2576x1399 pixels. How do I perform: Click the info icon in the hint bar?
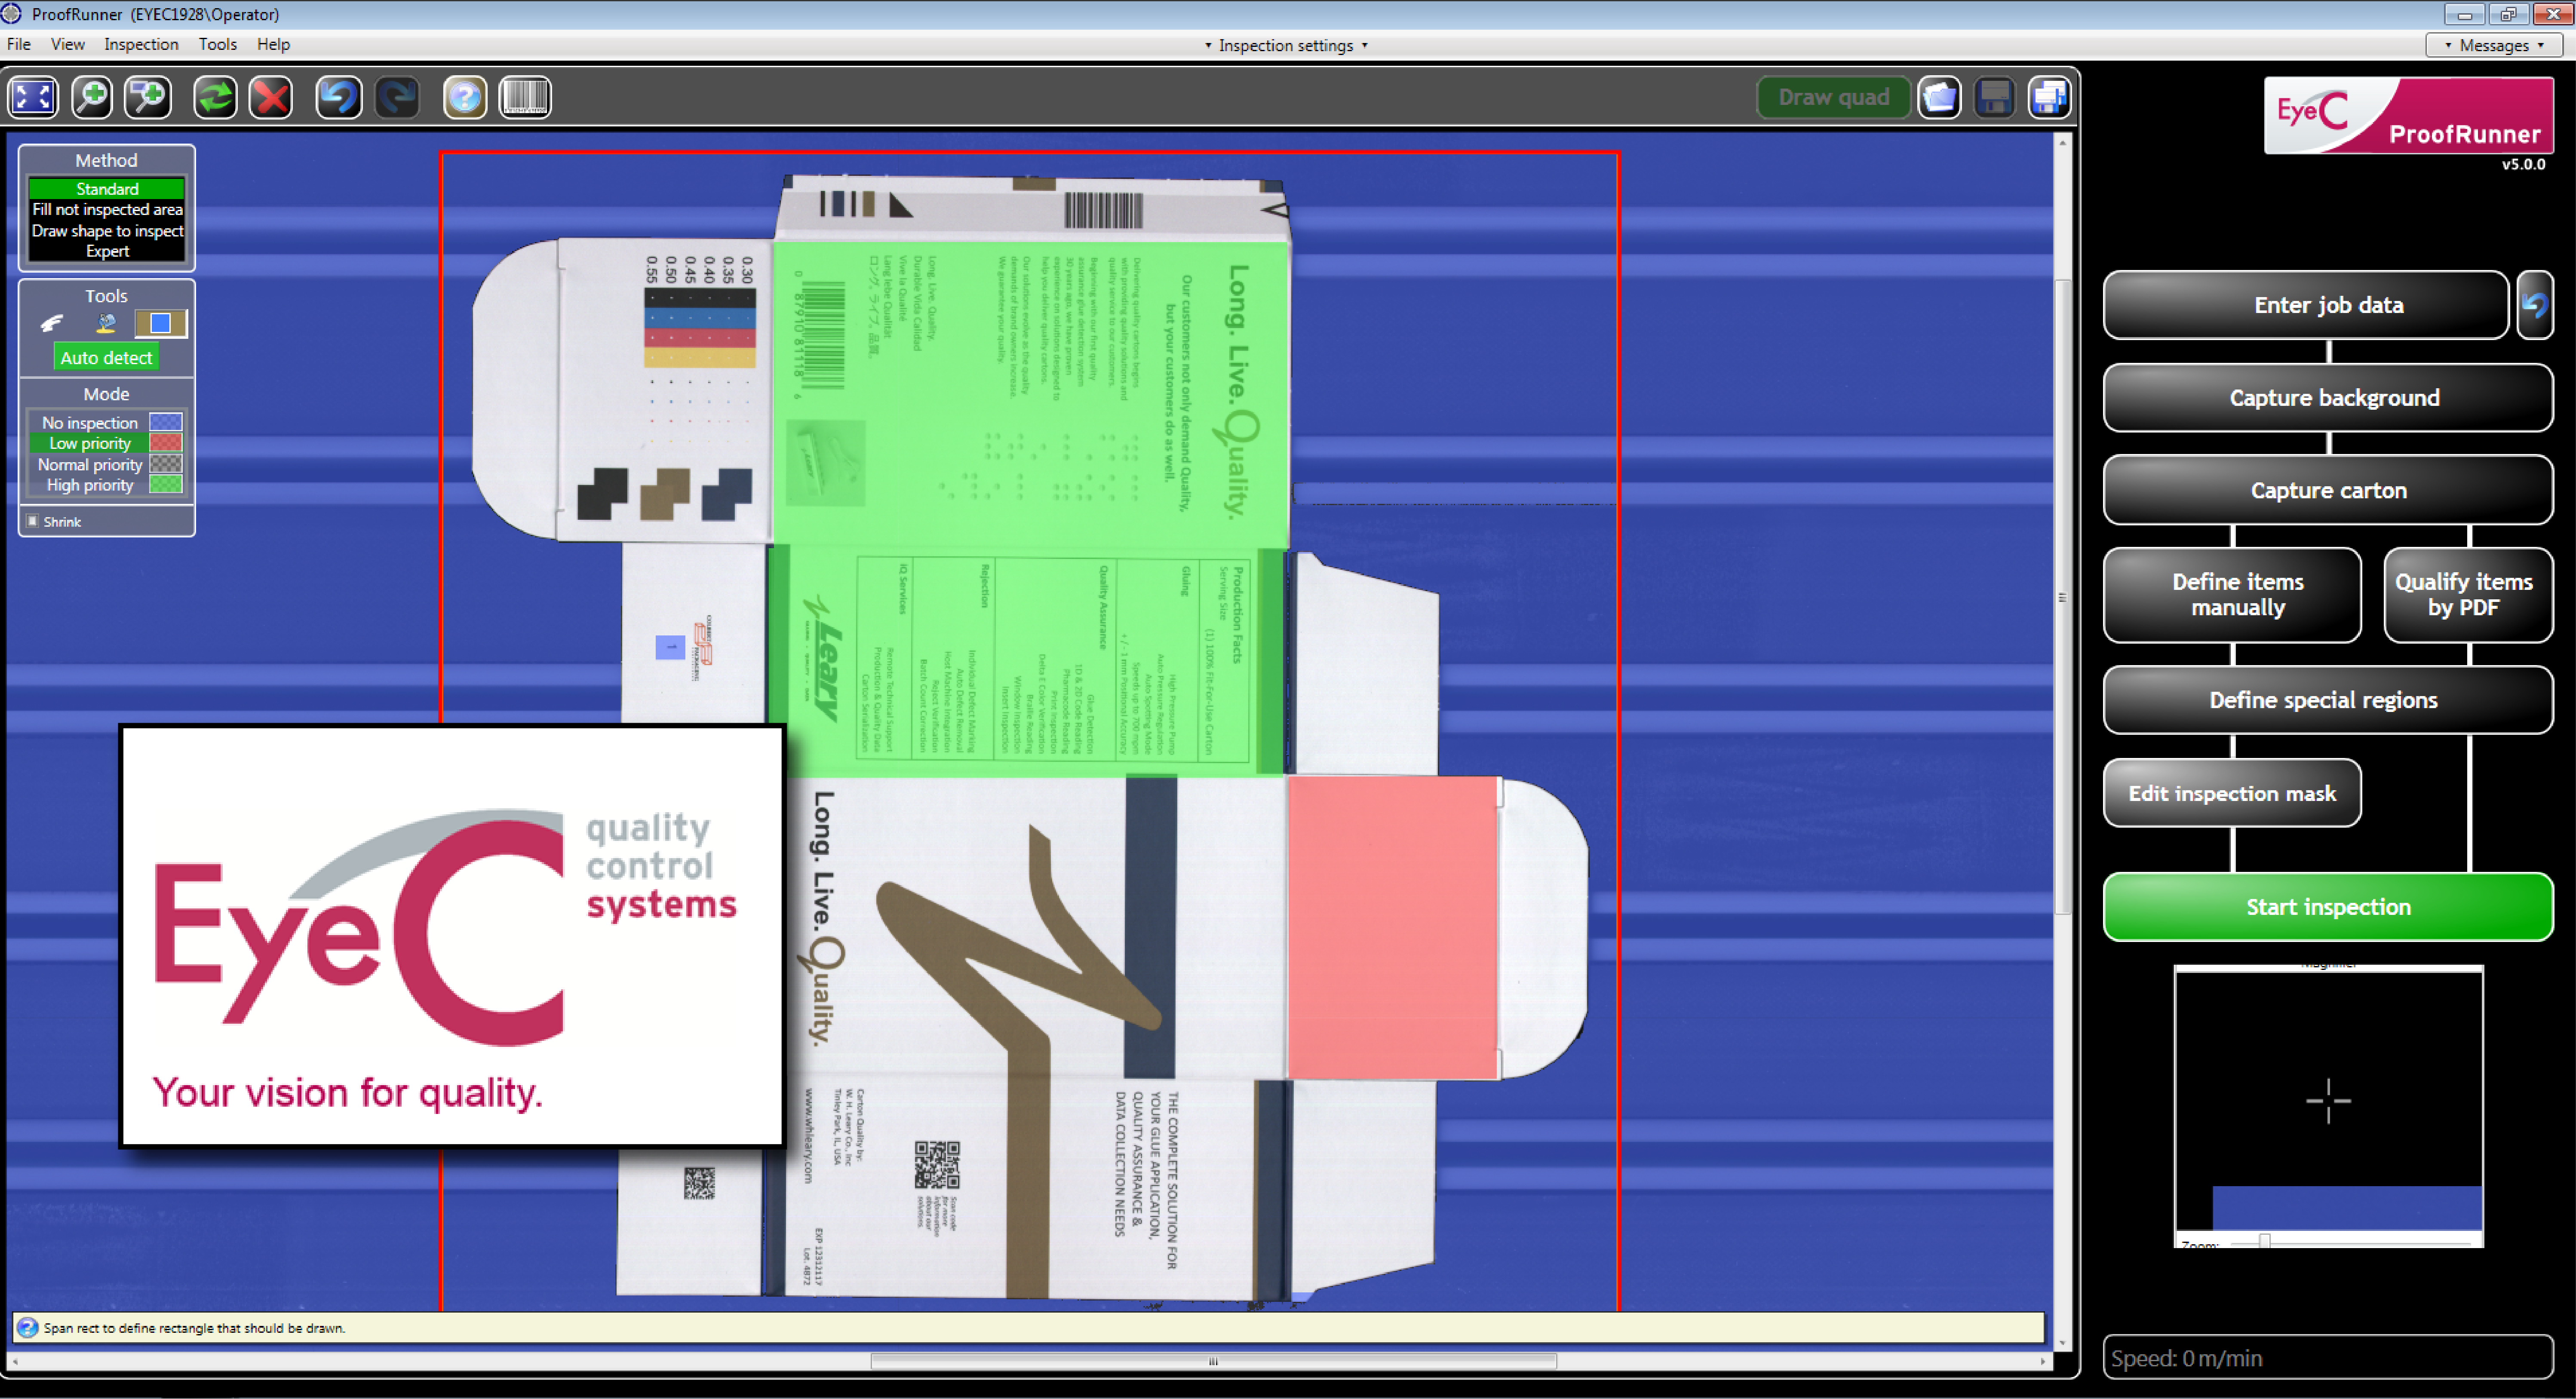pyautogui.click(x=28, y=1327)
